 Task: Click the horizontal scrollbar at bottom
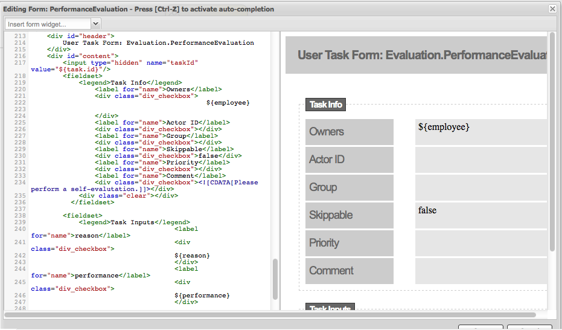[270, 314]
